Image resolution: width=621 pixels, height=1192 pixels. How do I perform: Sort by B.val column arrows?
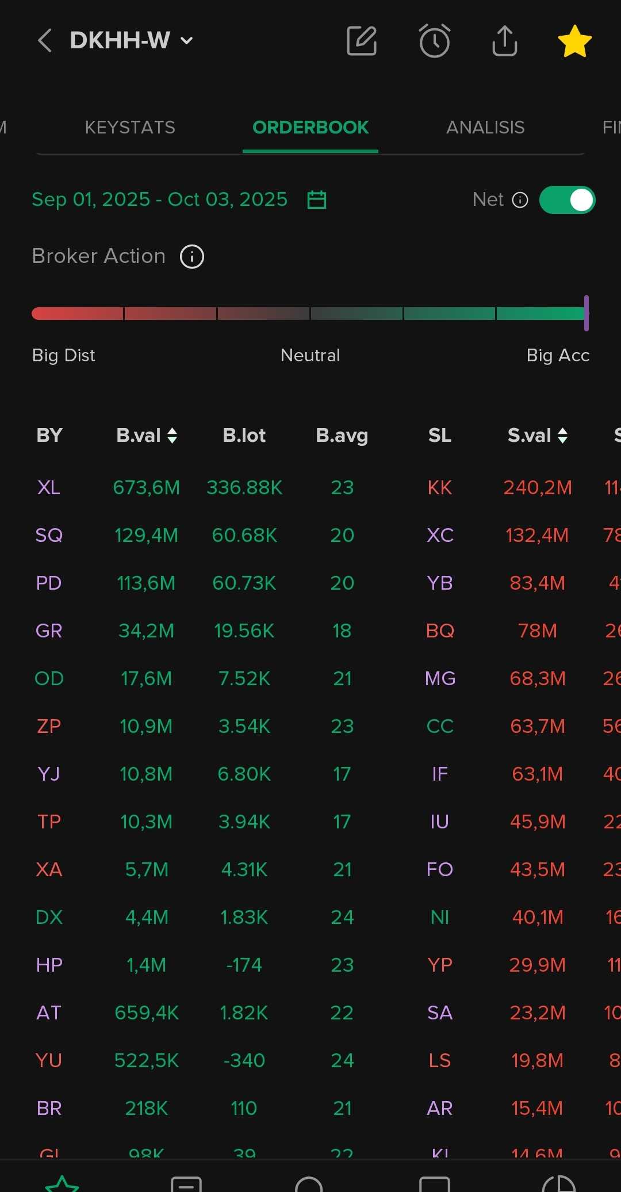coord(172,435)
